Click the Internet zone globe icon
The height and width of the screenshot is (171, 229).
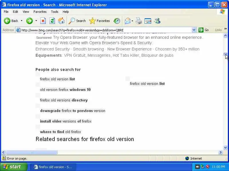187,158
